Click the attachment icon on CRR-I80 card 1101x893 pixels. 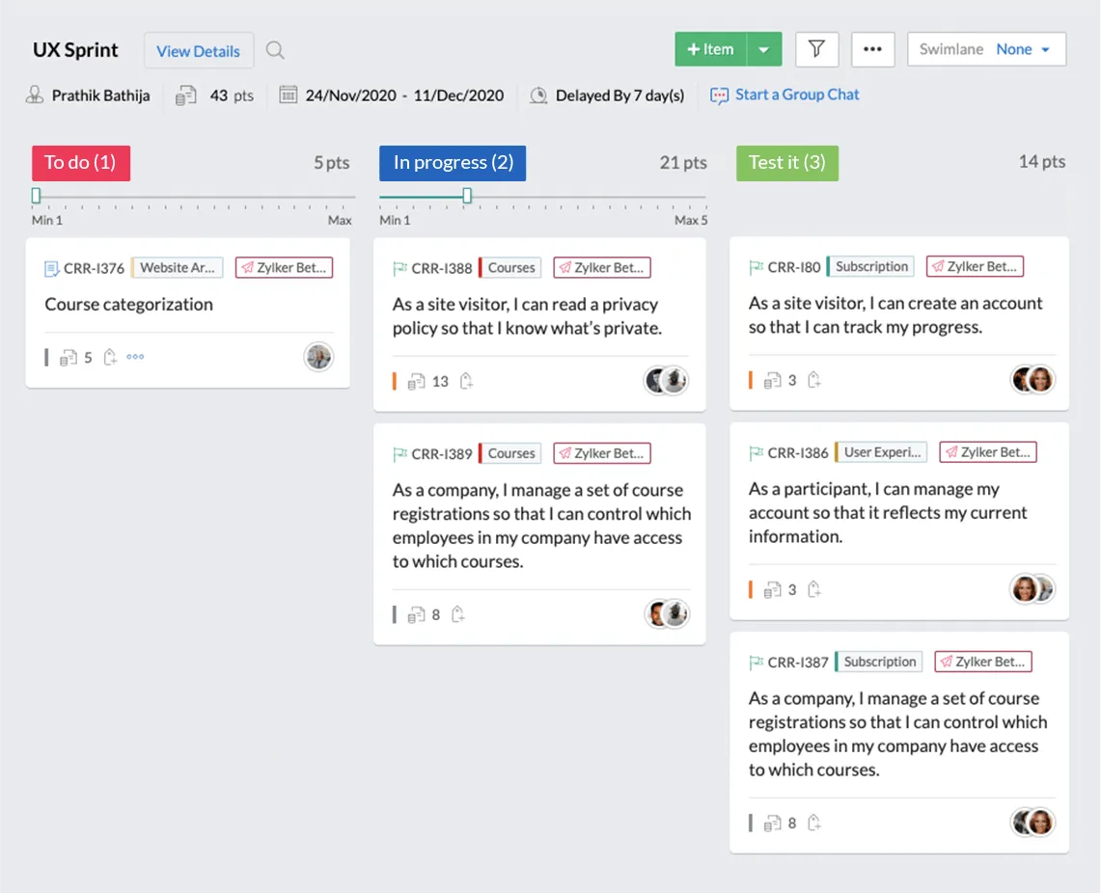click(x=813, y=380)
